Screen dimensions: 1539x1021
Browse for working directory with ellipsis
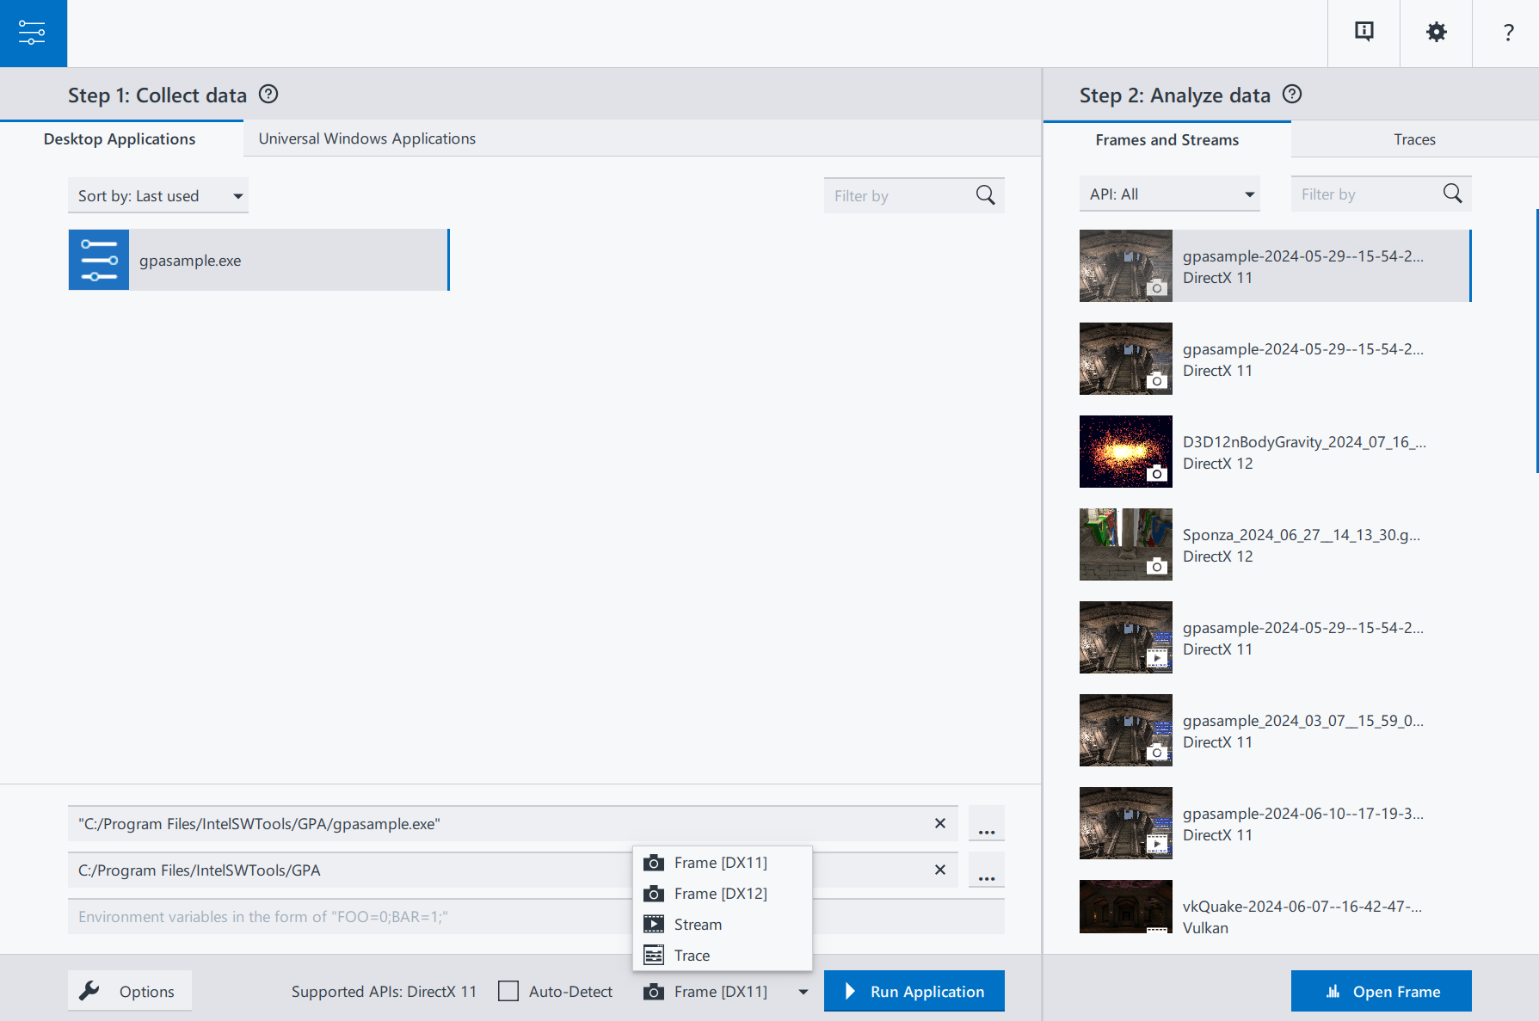(987, 870)
